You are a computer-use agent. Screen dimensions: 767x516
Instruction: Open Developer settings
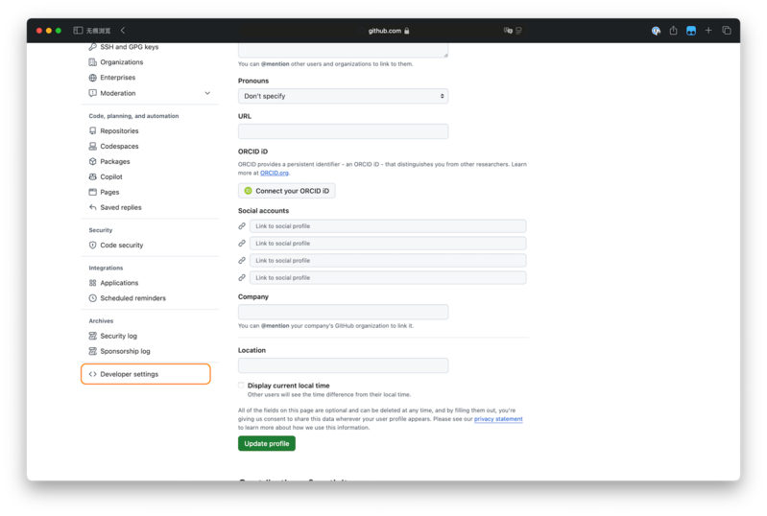click(x=146, y=374)
